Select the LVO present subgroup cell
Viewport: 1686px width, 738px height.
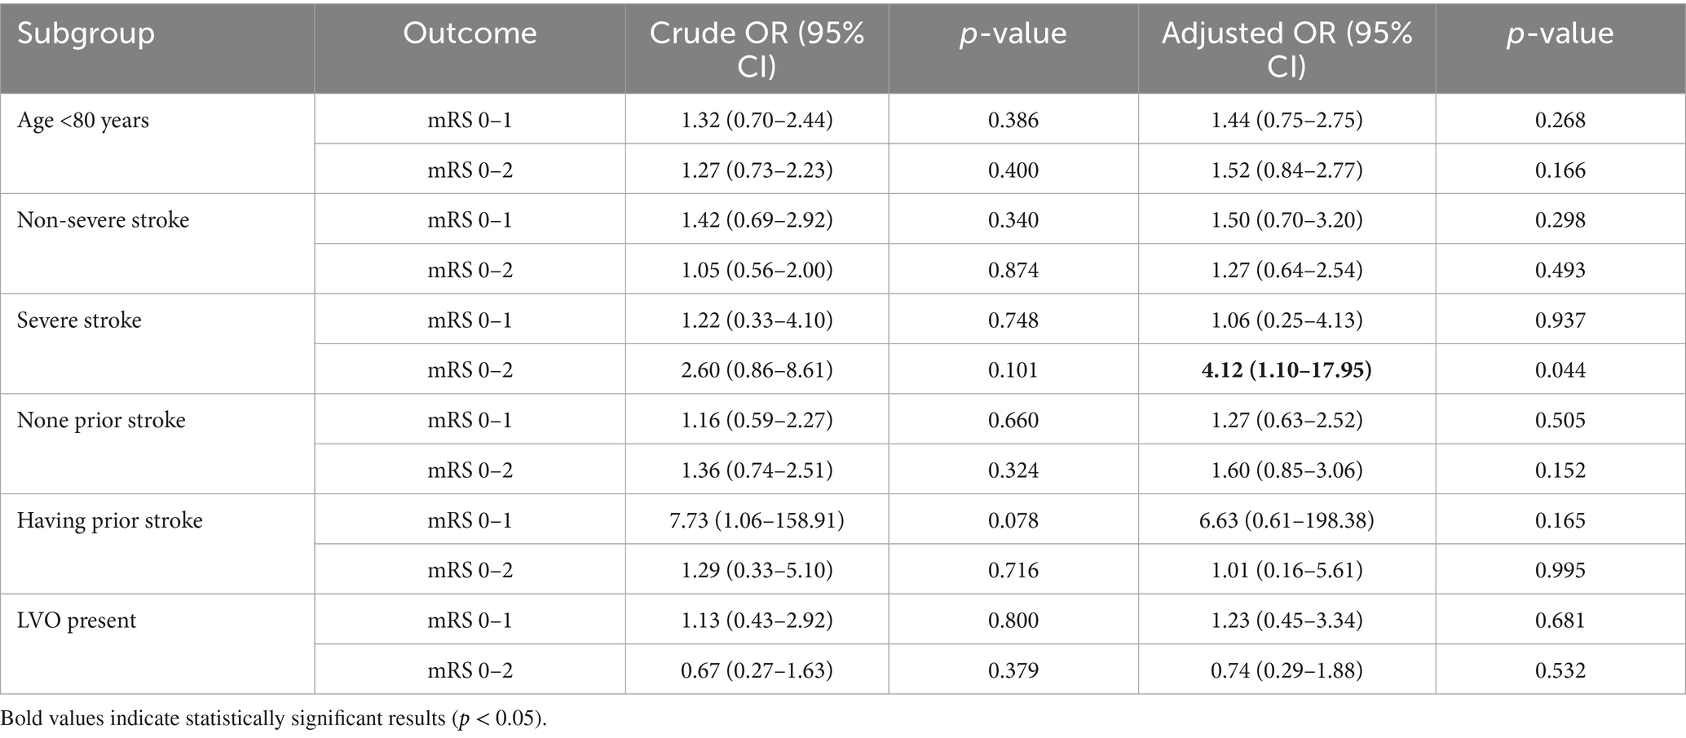[77, 621]
